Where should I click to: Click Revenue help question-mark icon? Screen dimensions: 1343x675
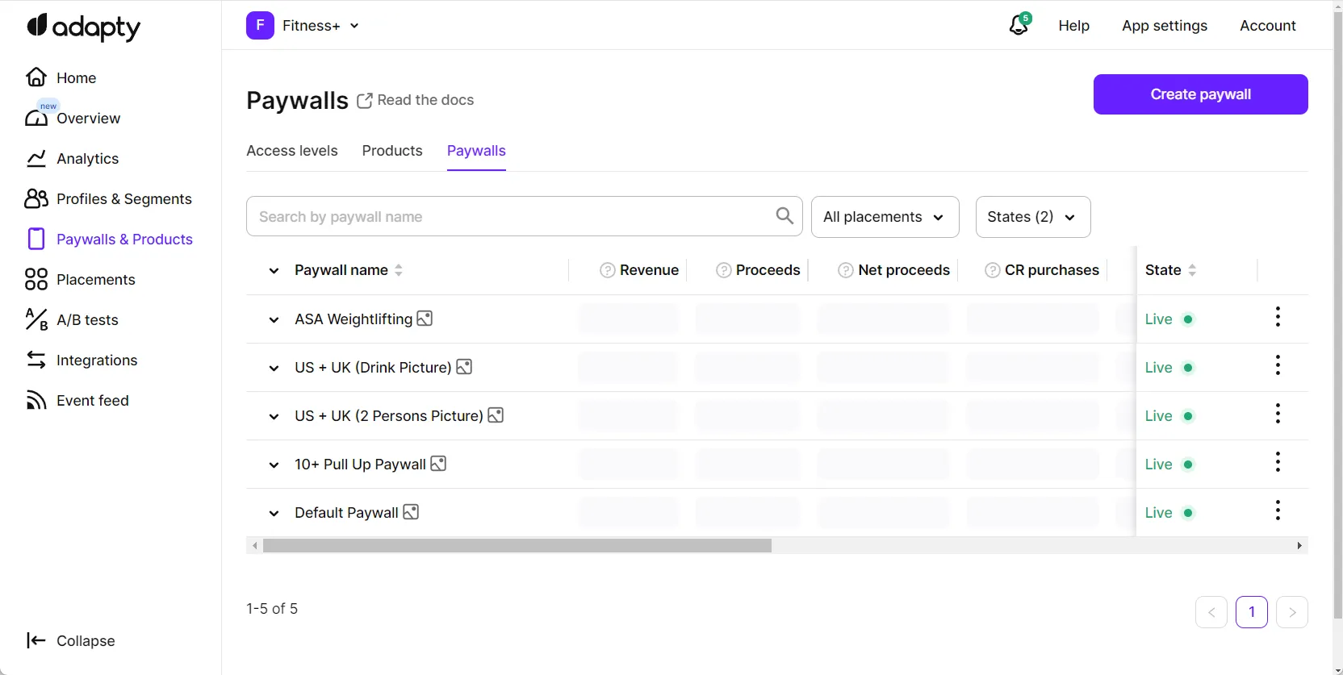point(607,270)
